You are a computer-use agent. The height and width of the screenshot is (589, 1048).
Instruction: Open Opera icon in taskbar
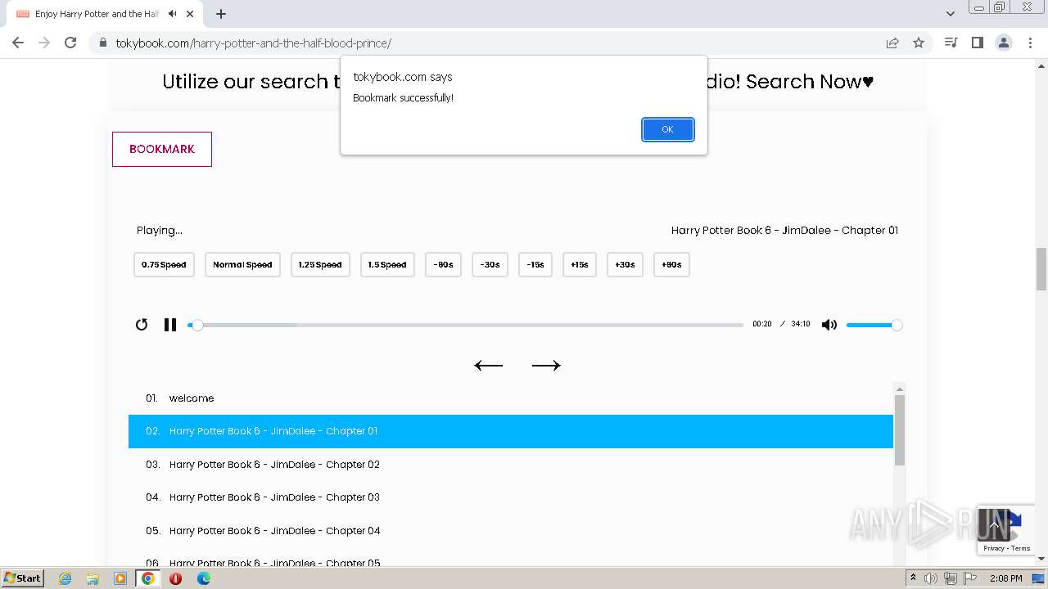pos(175,578)
